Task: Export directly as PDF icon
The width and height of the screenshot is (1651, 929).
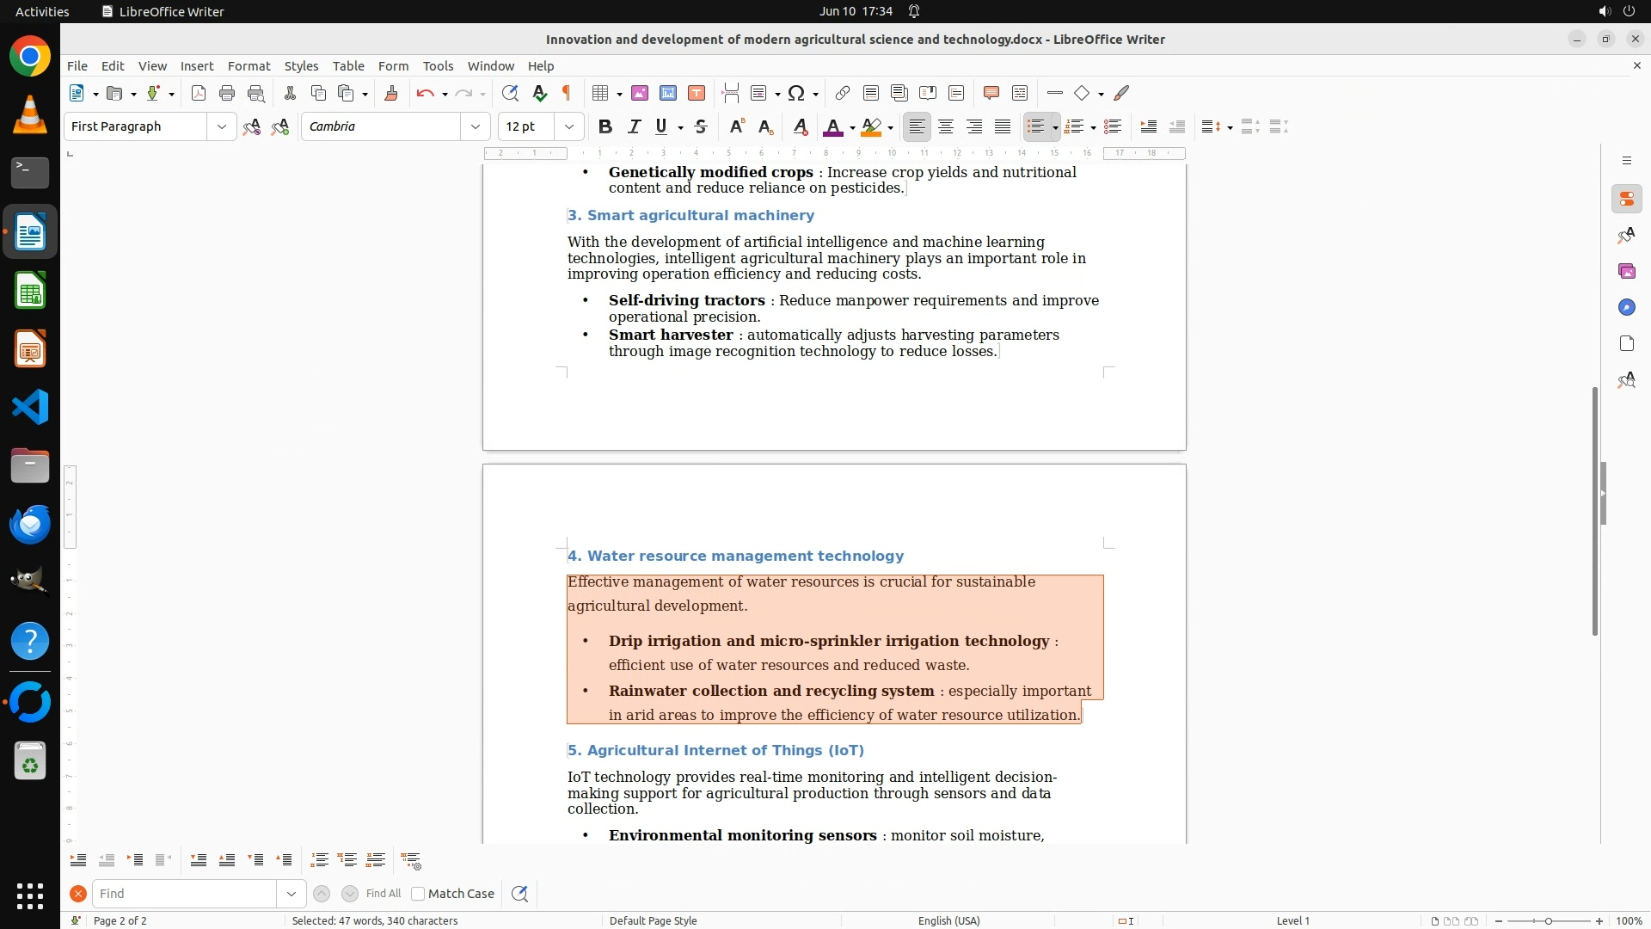Action: point(199,93)
